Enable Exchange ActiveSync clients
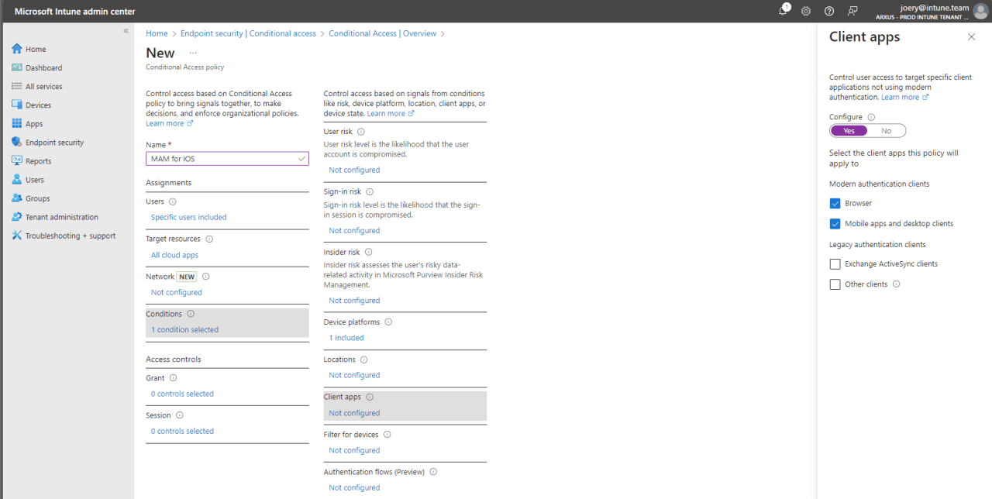Viewport: 992px width, 499px height. 835,263
